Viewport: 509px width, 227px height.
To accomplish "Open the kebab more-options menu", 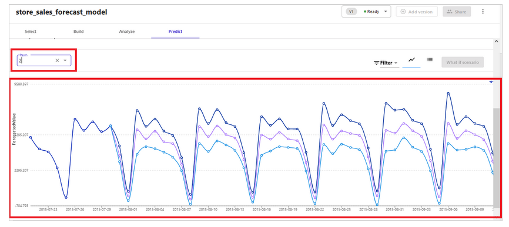I will [x=483, y=12].
